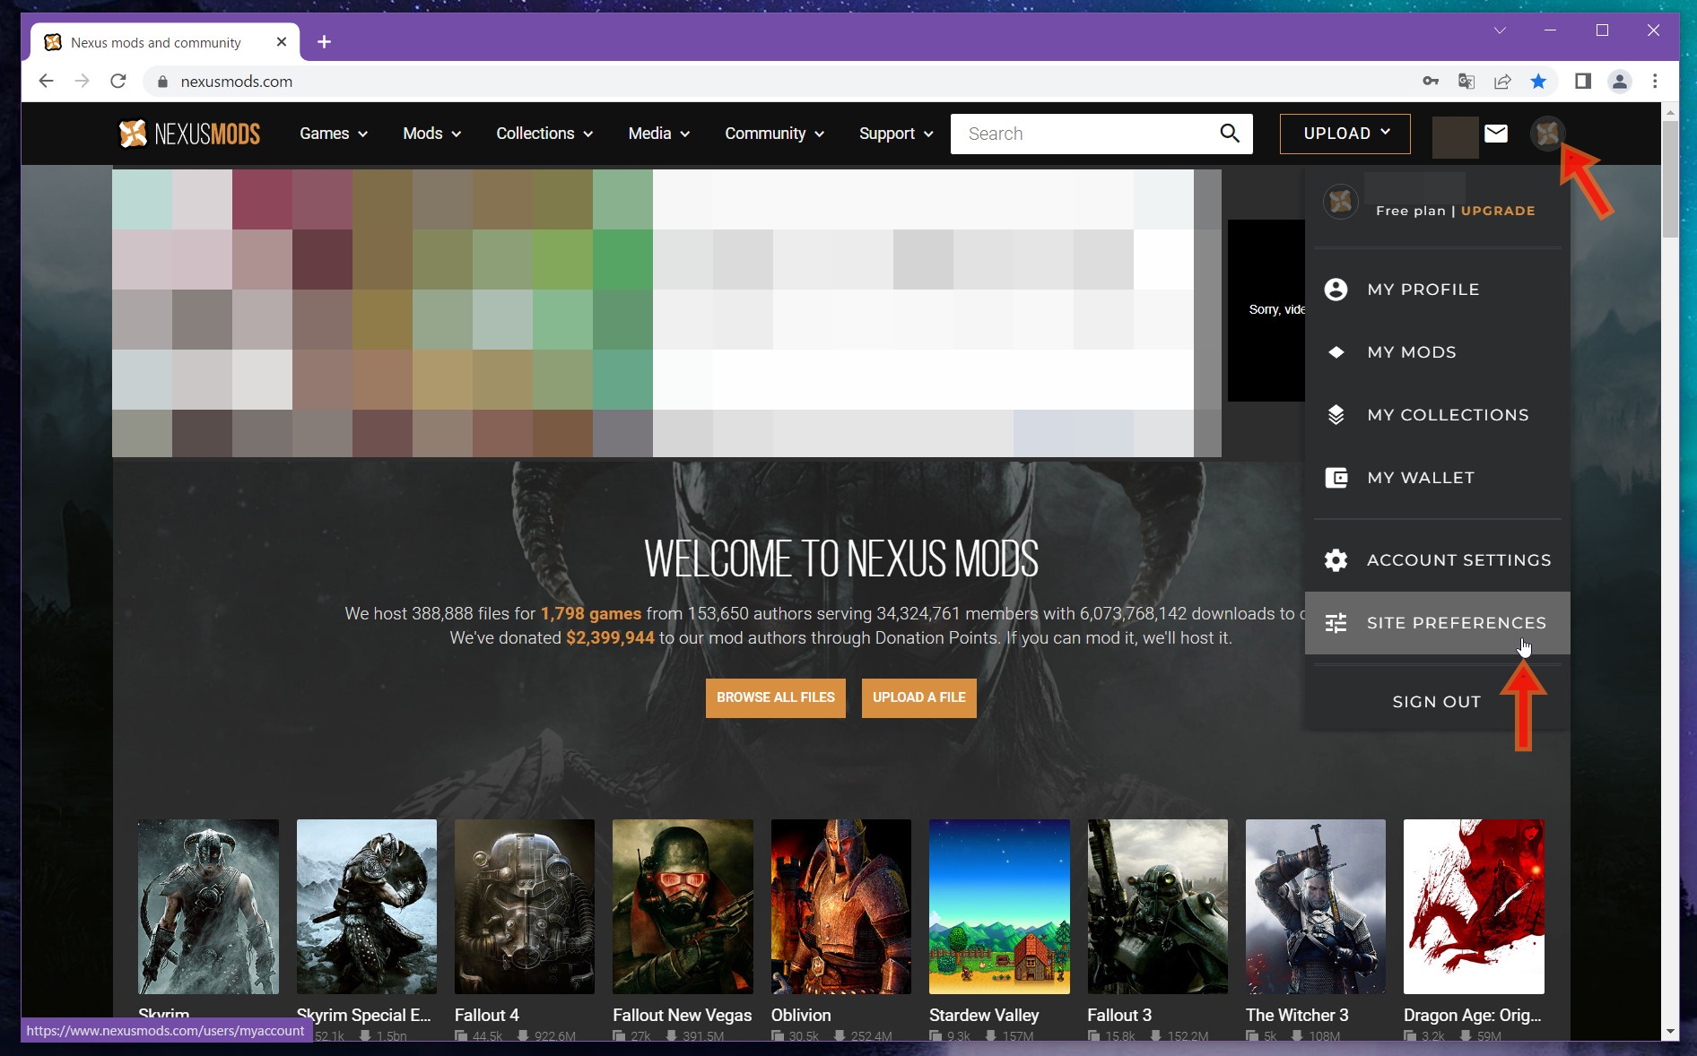Expand the Collections dropdown menu

coord(544,134)
